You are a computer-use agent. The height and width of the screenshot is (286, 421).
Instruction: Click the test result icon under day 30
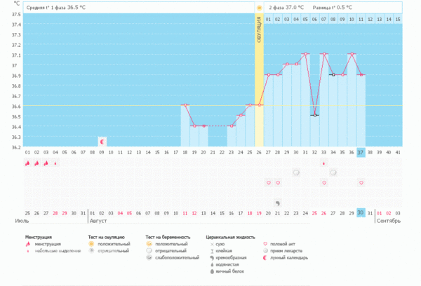coord(296,172)
